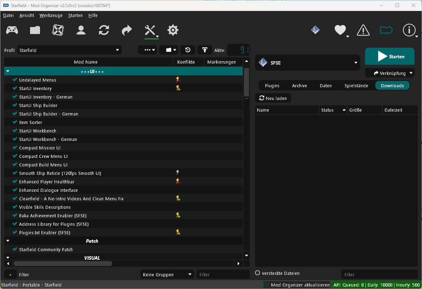
Task: Toggle the StarUI Workbench mod checkmark
Action: [x=15, y=130]
